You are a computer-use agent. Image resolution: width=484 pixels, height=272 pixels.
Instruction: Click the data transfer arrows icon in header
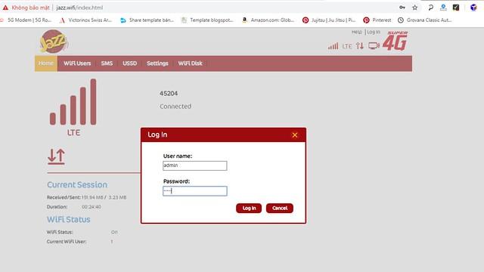[360, 46]
